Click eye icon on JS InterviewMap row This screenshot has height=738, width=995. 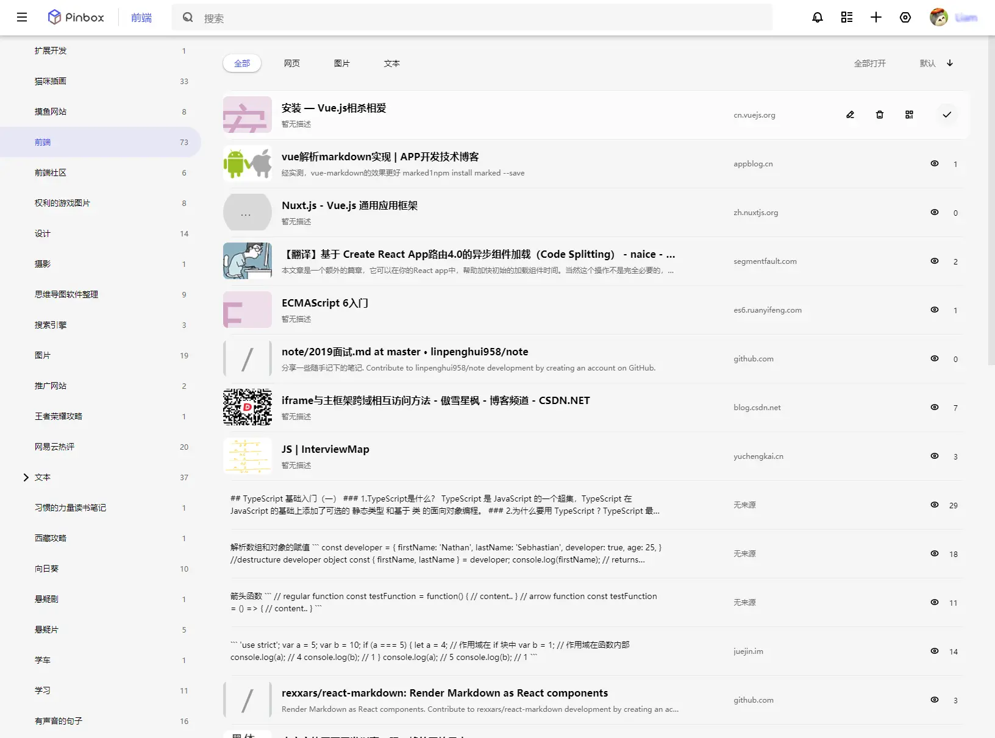point(935,456)
